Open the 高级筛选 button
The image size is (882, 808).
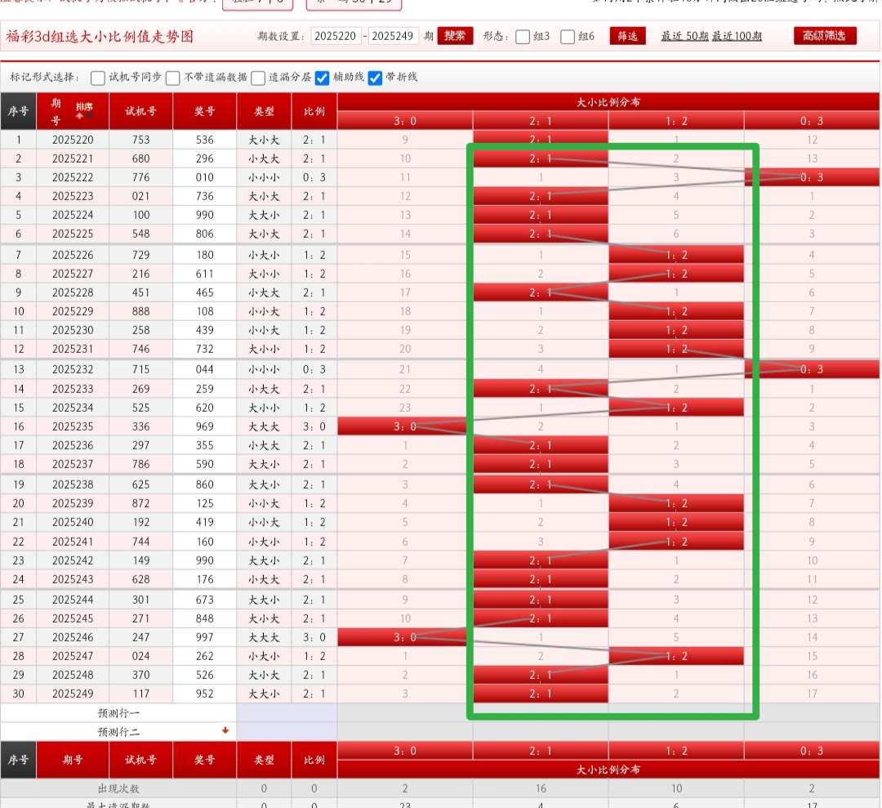coord(825,35)
